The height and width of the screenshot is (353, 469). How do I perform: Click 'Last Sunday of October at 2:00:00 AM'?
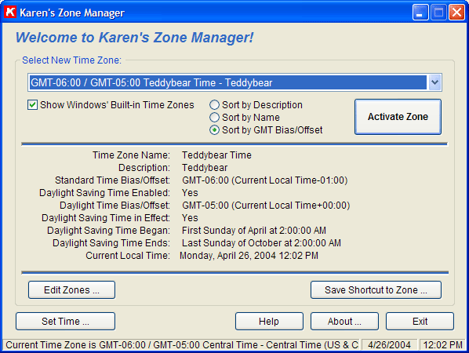click(261, 243)
